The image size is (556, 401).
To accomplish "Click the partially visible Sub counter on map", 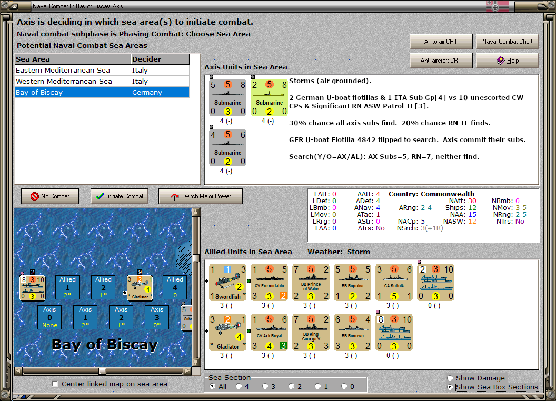I will tap(186, 318).
